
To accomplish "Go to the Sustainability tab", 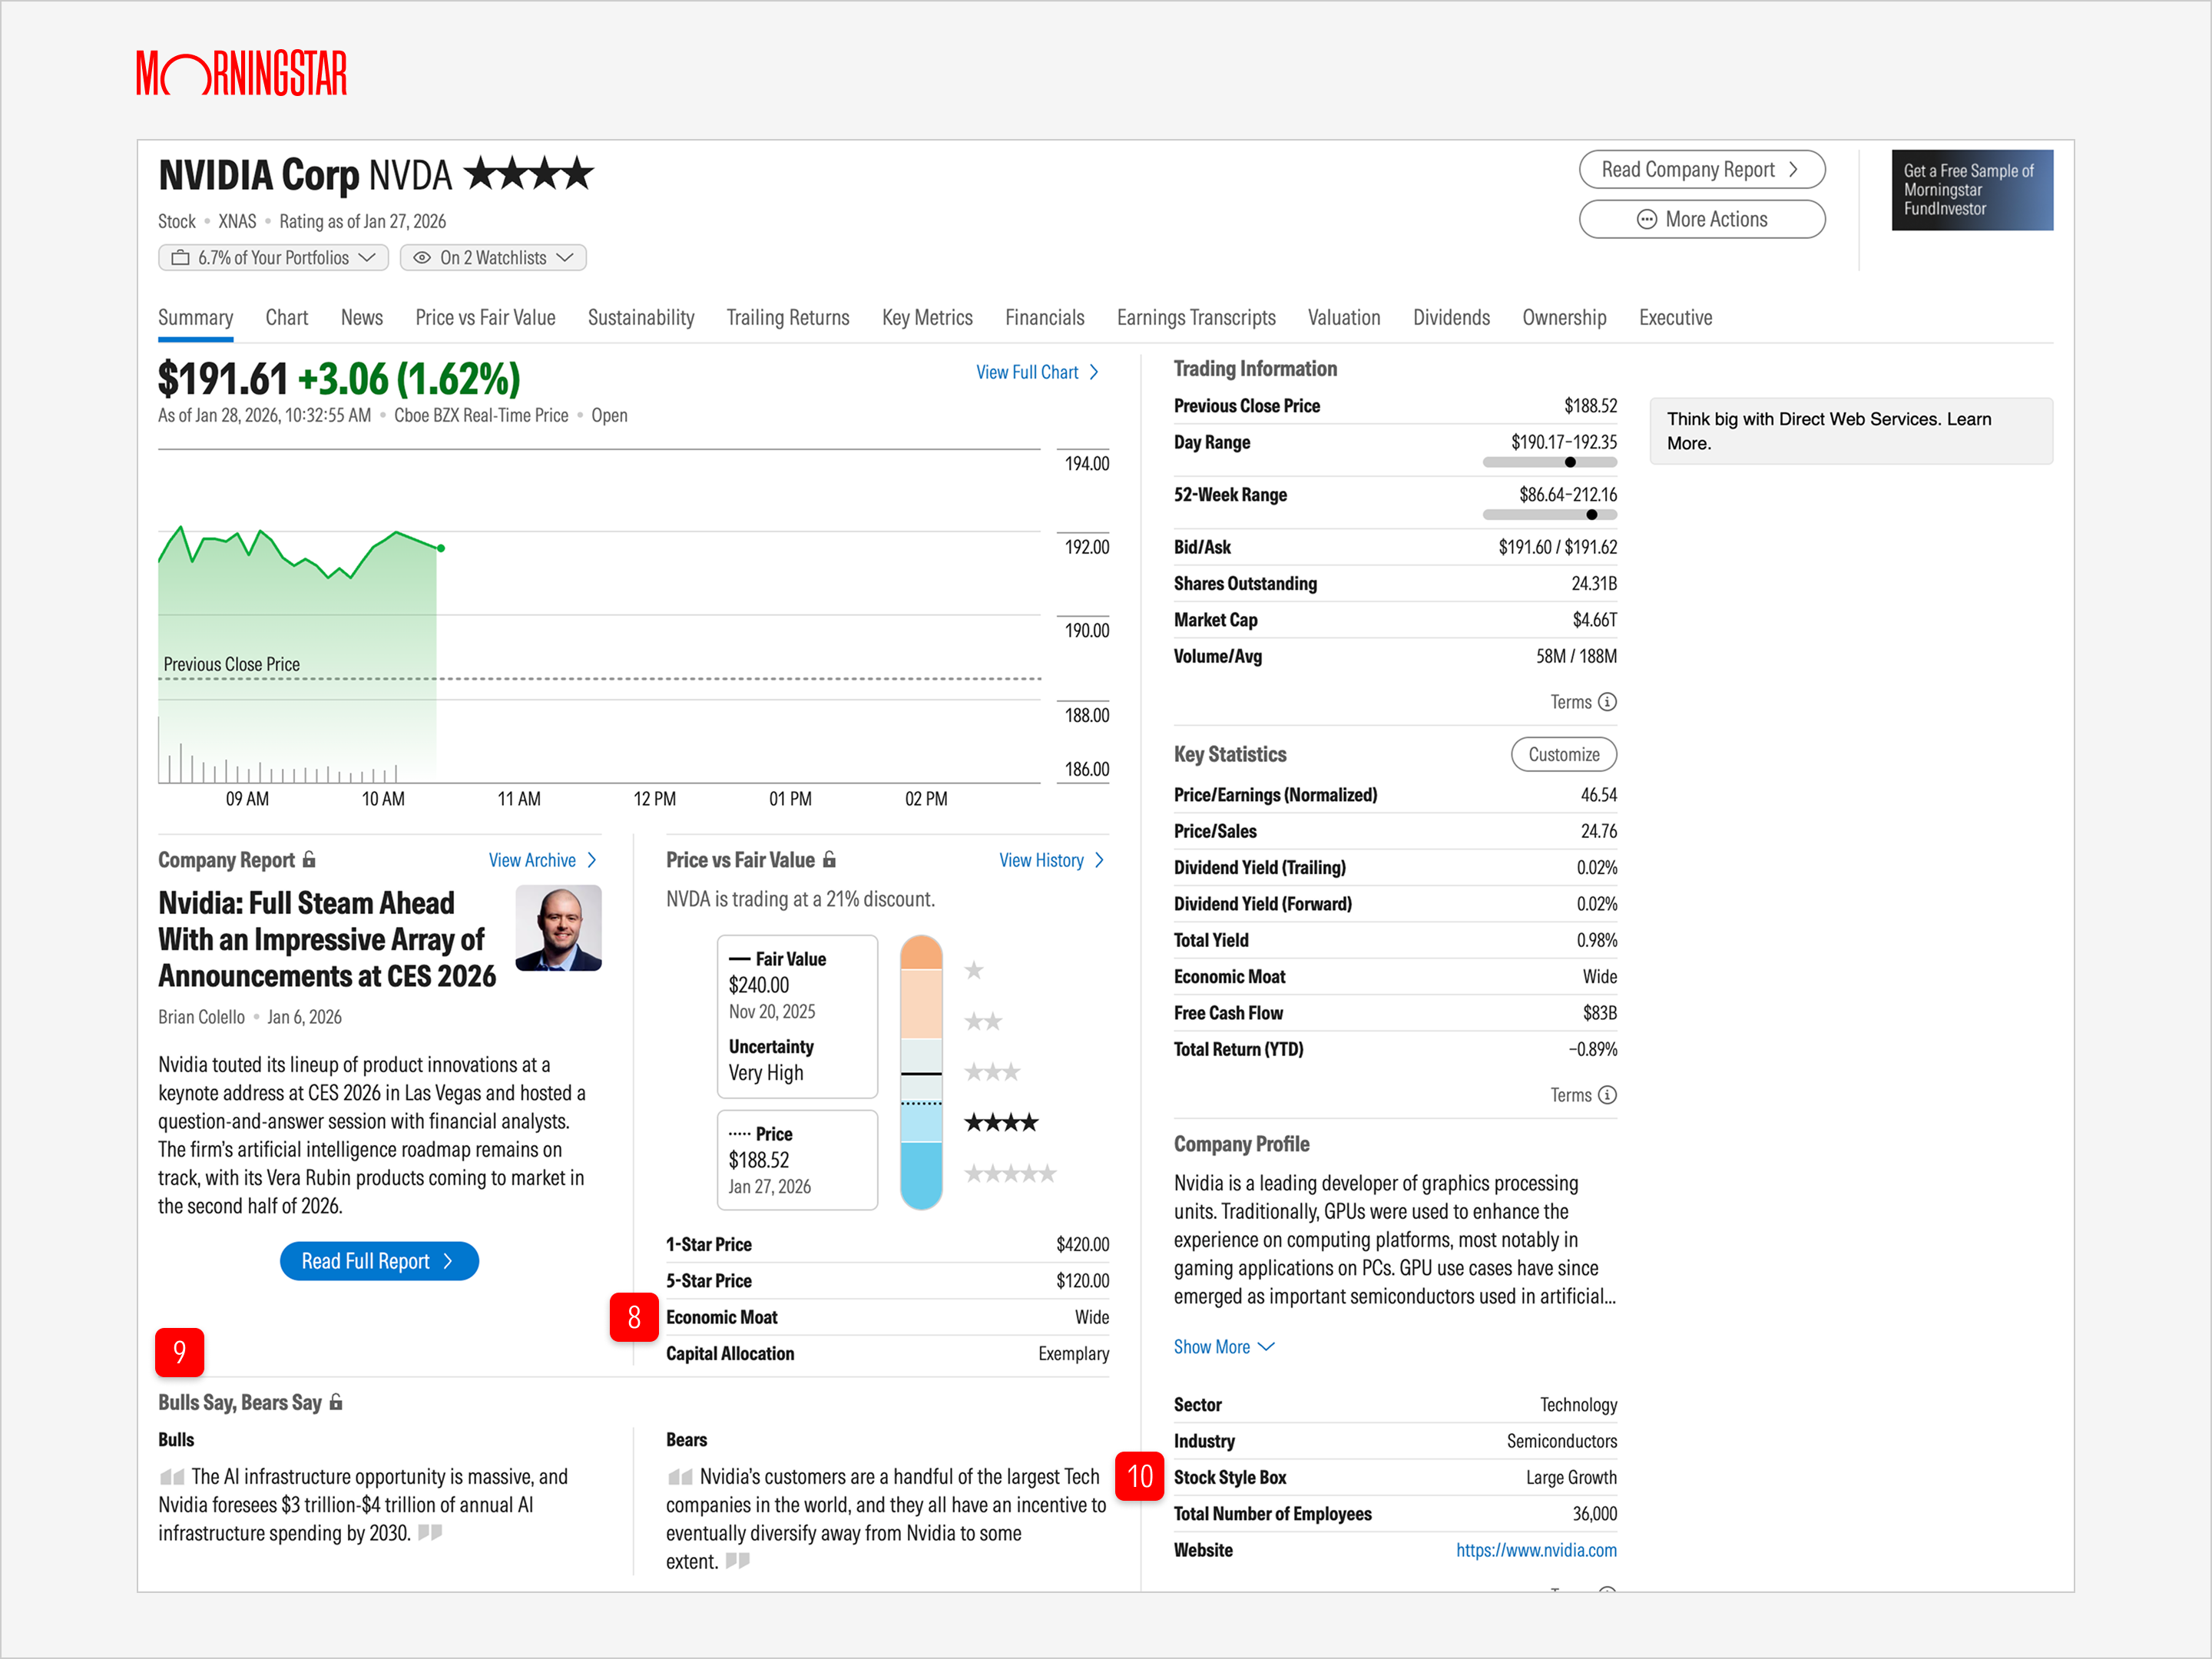I will click(x=641, y=318).
